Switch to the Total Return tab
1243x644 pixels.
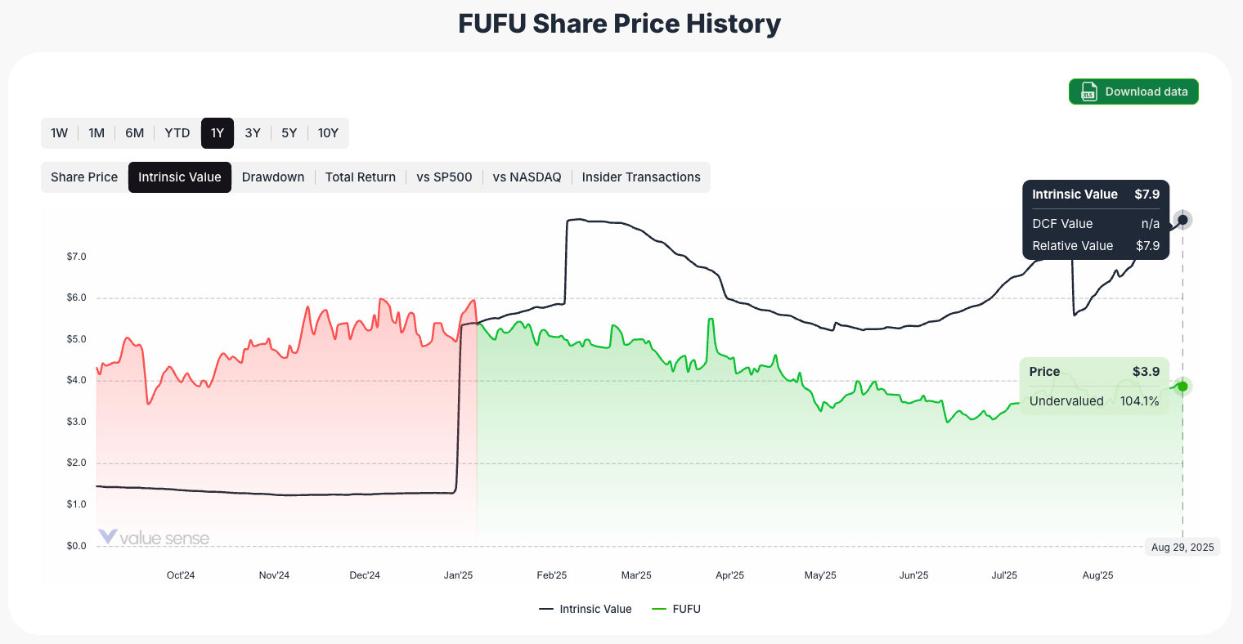coord(361,177)
